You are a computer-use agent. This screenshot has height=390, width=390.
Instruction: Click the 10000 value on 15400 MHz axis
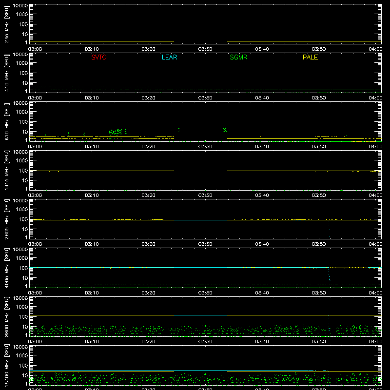click(20, 347)
